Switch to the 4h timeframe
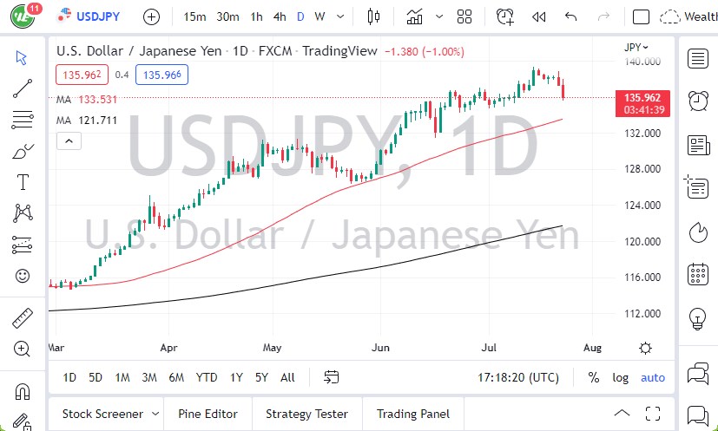 [x=279, y=16]
